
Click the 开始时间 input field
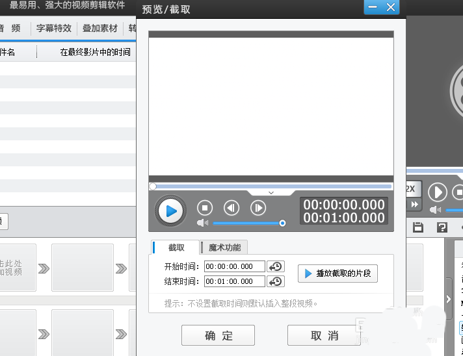pos(235,266)
